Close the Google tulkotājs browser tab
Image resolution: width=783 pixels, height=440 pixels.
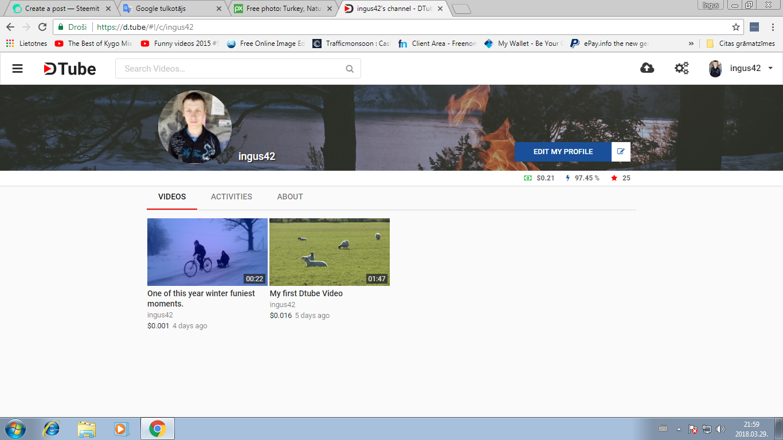pos(219,9)
